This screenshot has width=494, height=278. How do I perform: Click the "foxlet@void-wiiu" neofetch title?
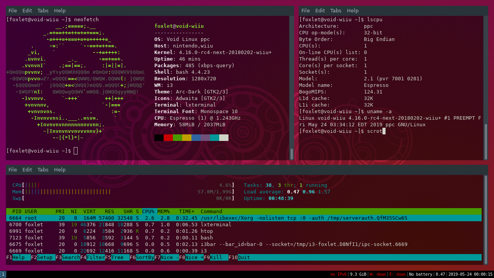[x=179, y=26]
